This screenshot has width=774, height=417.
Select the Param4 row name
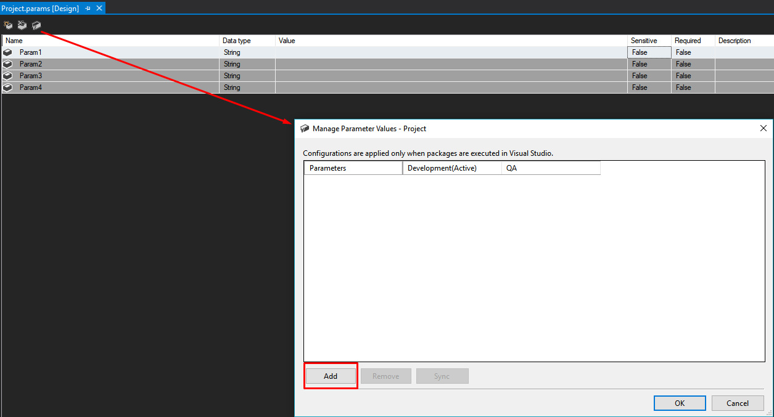click(x=31, y=87)
